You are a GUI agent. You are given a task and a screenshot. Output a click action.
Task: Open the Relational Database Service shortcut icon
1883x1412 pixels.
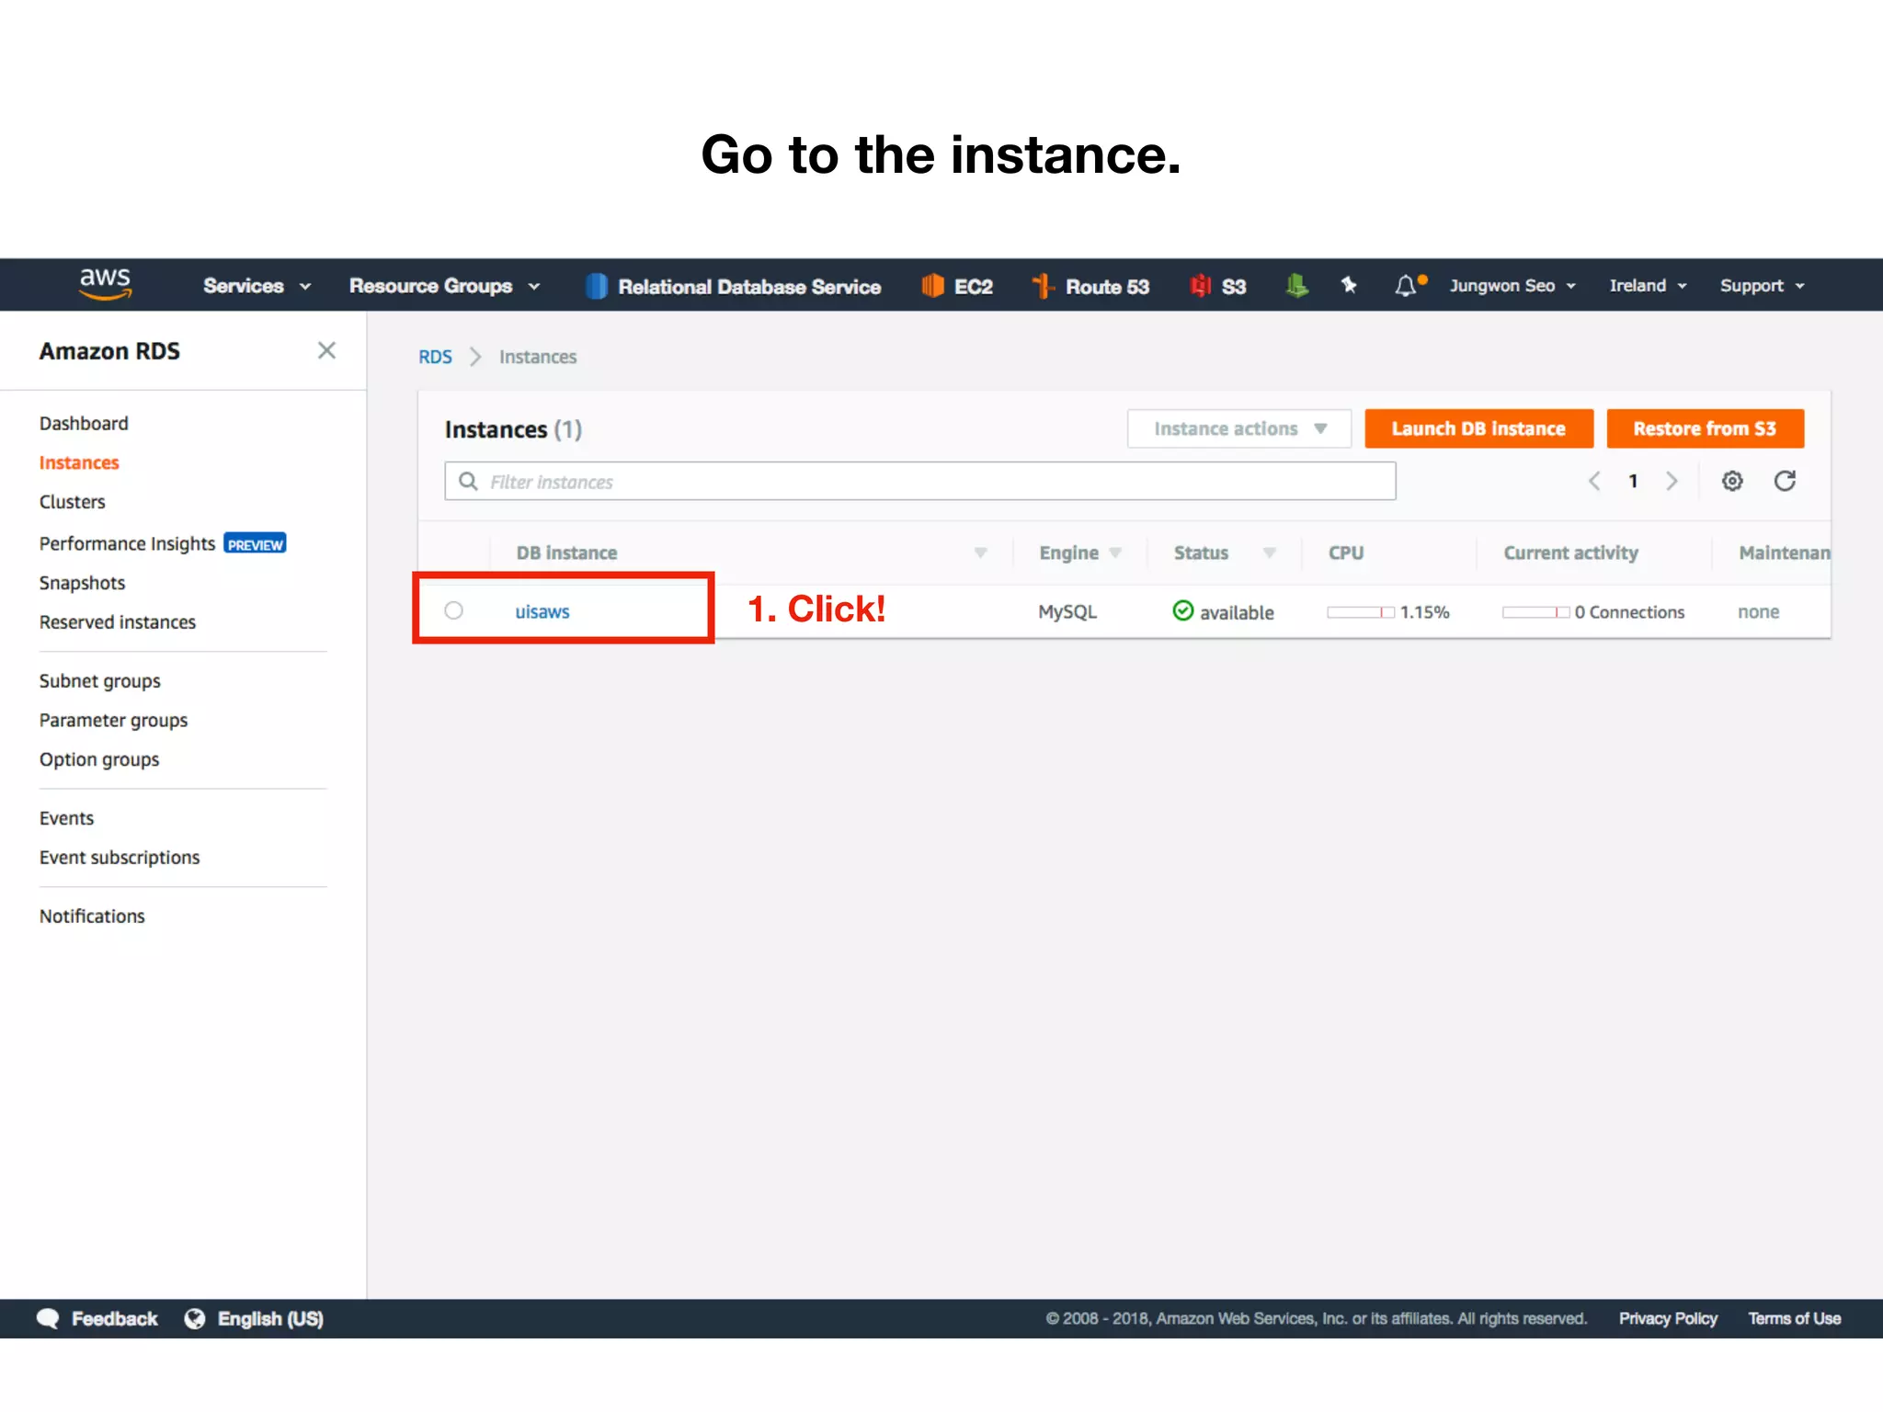596,286
